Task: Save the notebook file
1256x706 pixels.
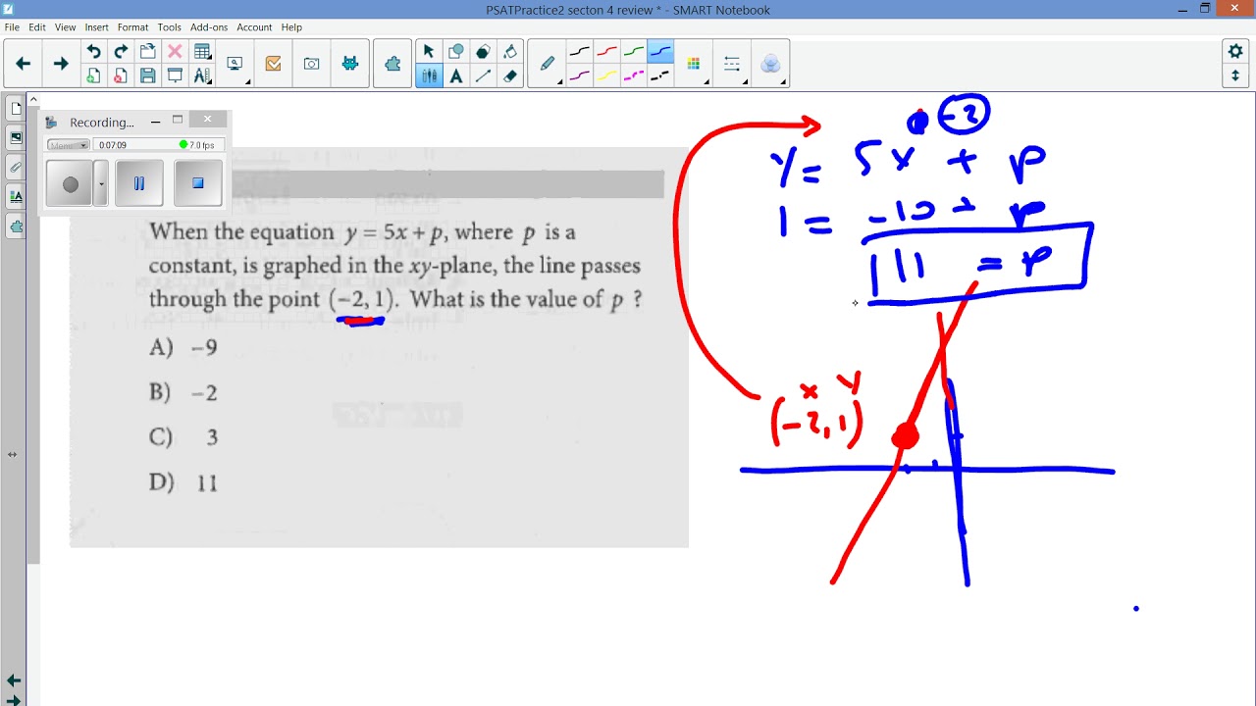Action: 147,76
